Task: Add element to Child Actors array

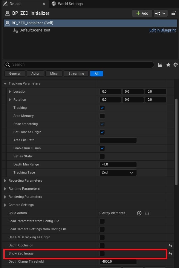Action: [x=139, y=213]
